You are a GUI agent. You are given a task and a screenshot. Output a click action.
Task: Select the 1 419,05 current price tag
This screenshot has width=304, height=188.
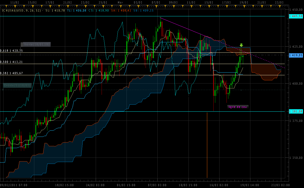point(296,55)
